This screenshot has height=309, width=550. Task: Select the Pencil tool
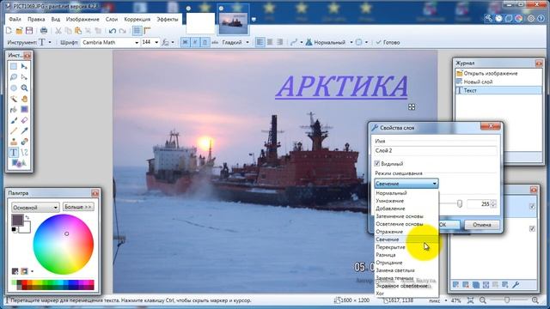(x=14, y=131)
